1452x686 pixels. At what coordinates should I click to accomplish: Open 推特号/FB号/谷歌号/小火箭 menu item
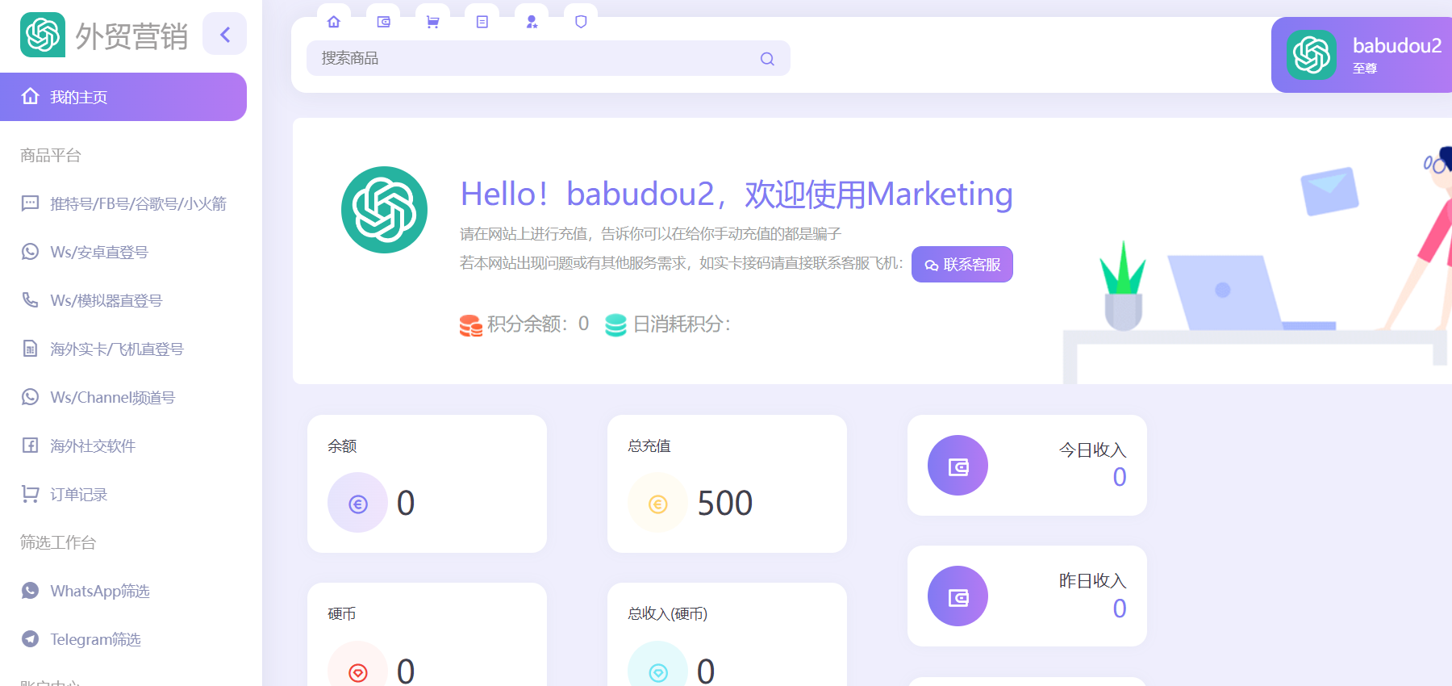pos(123,203)
